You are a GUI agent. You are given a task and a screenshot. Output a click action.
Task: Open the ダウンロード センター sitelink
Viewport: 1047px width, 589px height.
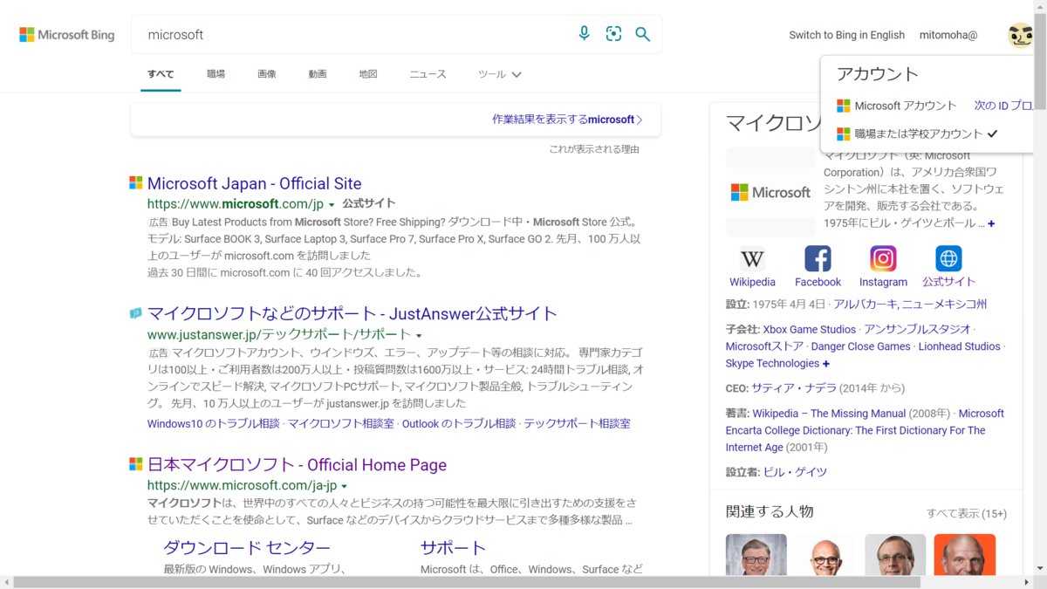pyautogui.click(x=247, y=548)
